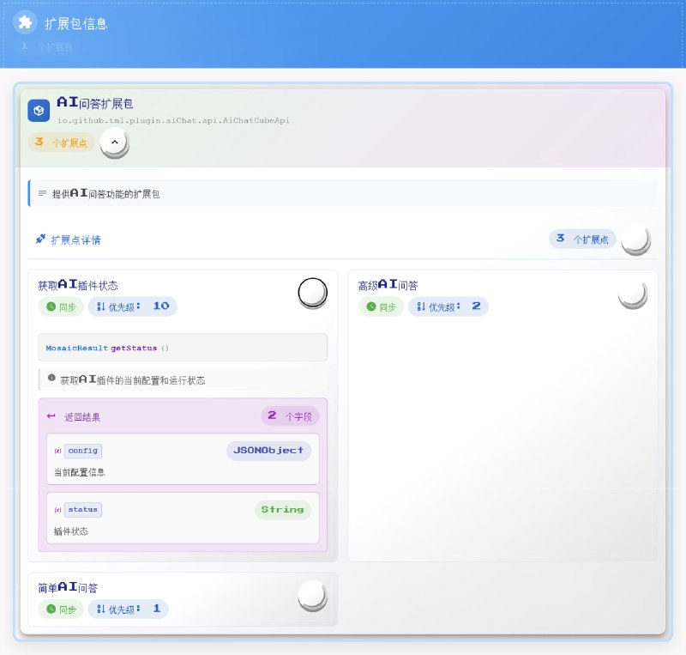Click the JSONObject type badge for config

[x=268, y=450]
